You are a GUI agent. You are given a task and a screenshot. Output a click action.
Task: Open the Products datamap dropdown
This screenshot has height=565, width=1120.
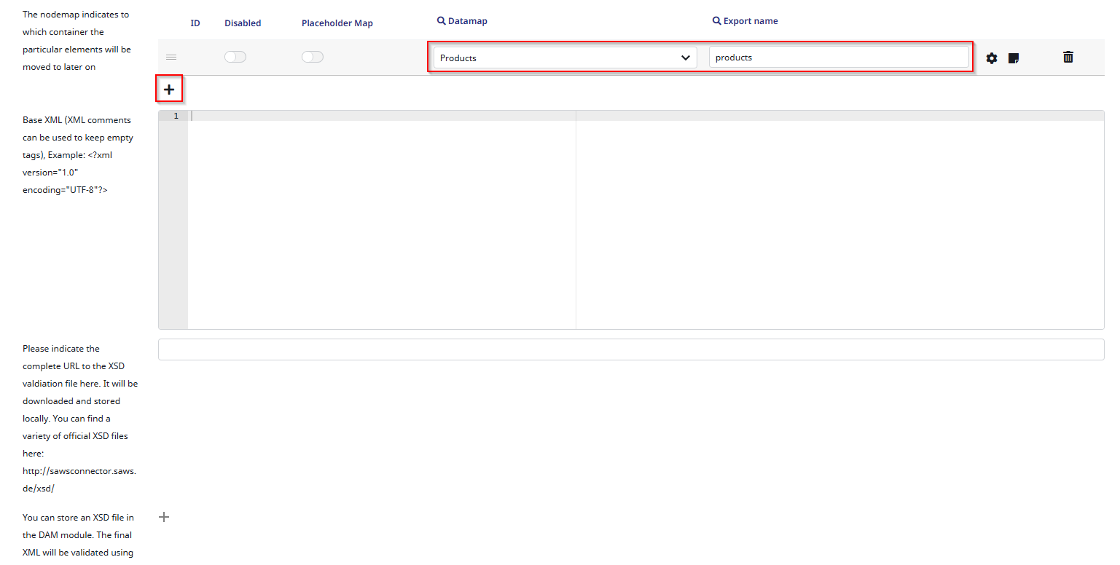tap(565, 58)
